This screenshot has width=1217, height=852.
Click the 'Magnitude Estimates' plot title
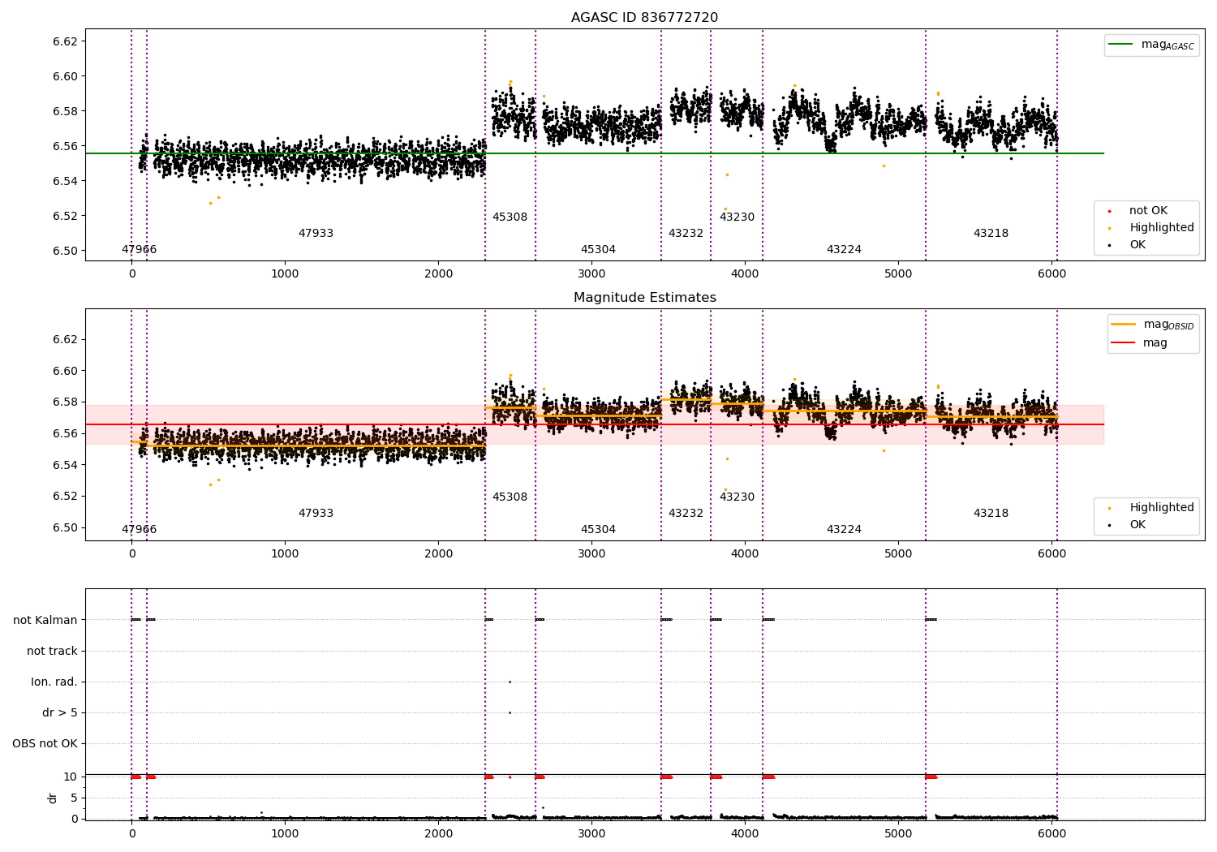click(x=644, y=298)
